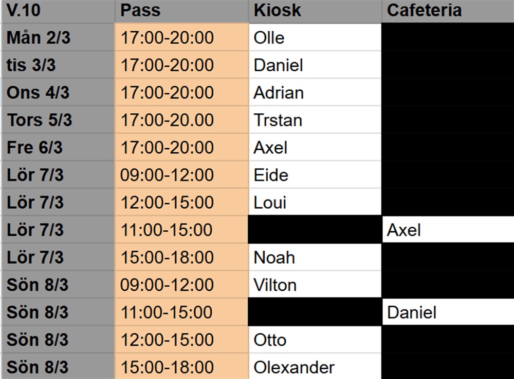Image resolution: width=514 pixels, height=379 pixels.
Task: Click the Mån 2/3 date cell
Action: [58, 38]
